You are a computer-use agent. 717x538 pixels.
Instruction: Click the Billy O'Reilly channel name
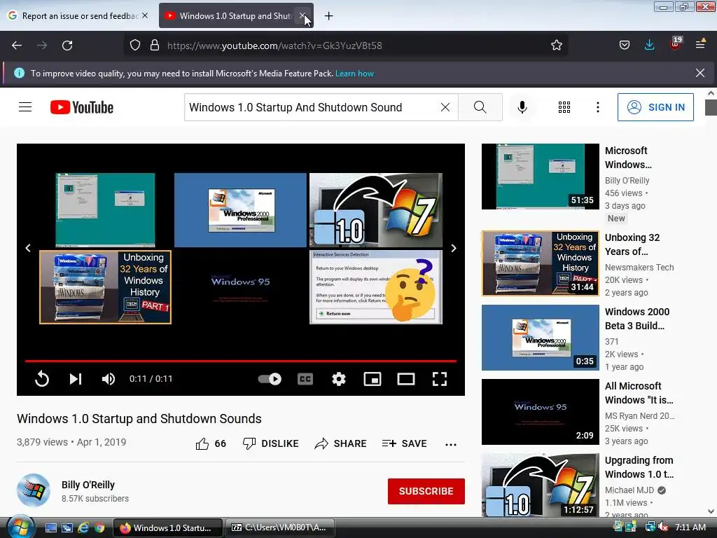[x=88, y=485]
